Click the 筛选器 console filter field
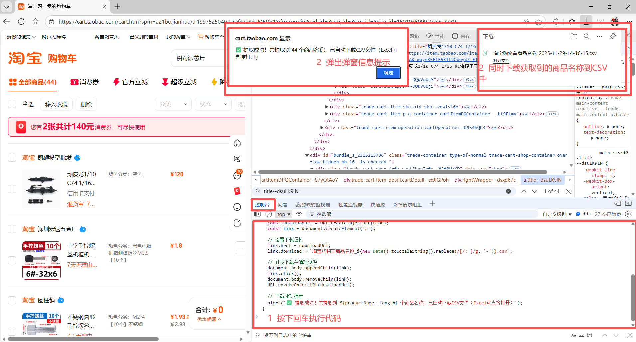 [422, 214]
